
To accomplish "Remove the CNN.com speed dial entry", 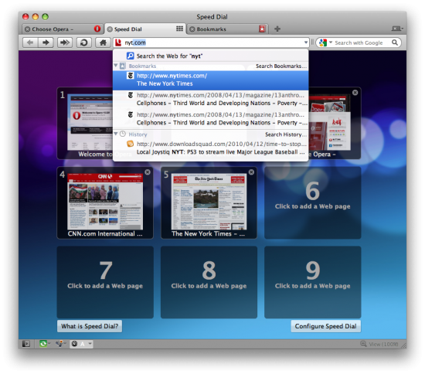I will pos(148,172).
